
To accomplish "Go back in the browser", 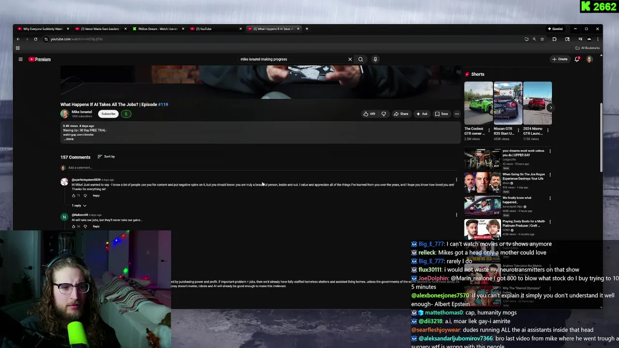I will click(18, 39).
